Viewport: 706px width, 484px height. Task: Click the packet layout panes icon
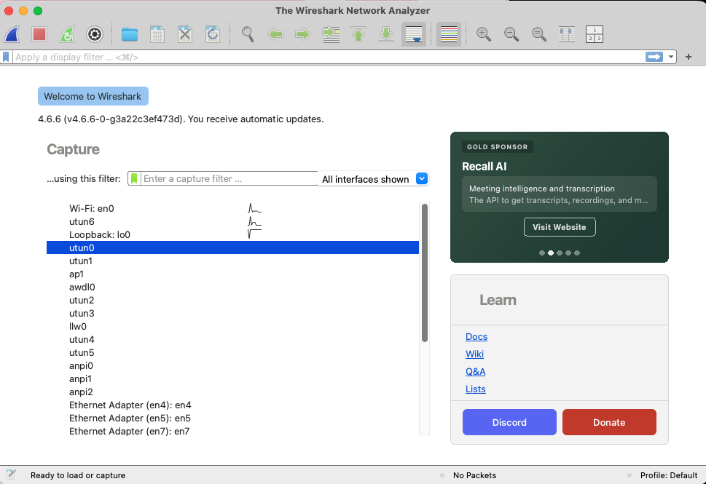(x=595, y=34)
